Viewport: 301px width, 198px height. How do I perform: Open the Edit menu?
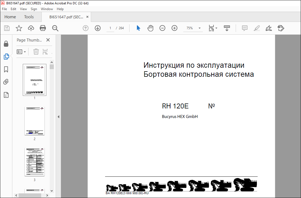point(13,9)
